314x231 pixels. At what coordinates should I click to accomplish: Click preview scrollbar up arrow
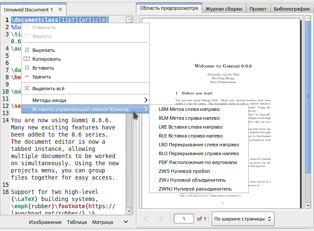pos(308,19)
